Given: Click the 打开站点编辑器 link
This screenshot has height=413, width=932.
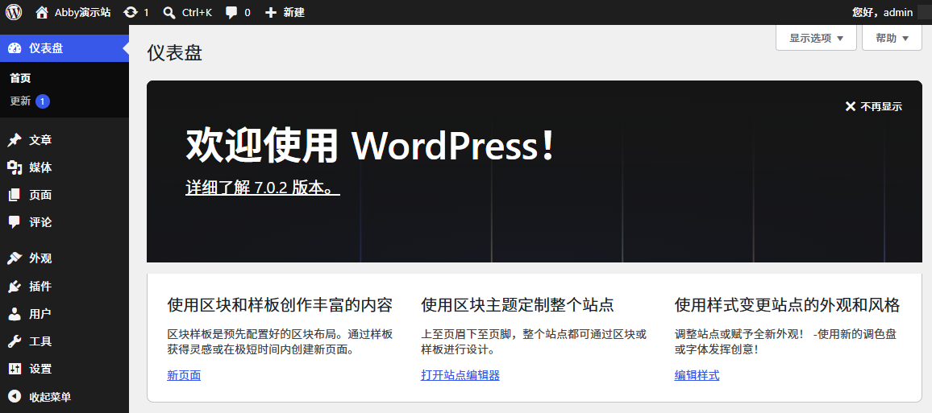Looking at the screenshot, I should point(460,375).
